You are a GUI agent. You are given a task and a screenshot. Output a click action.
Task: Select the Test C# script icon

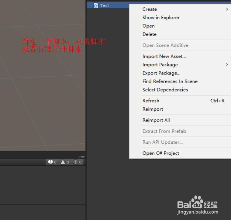[x=96, y=5]
